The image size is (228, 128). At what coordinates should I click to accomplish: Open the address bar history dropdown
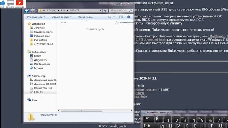coord(100,11)
